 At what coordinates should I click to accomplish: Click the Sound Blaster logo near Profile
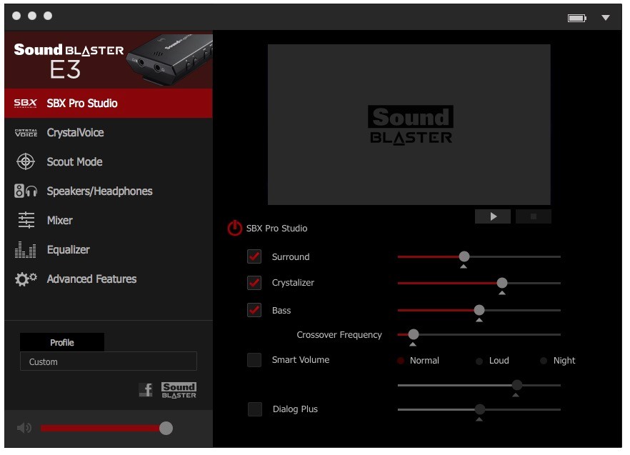coord(179,390)
